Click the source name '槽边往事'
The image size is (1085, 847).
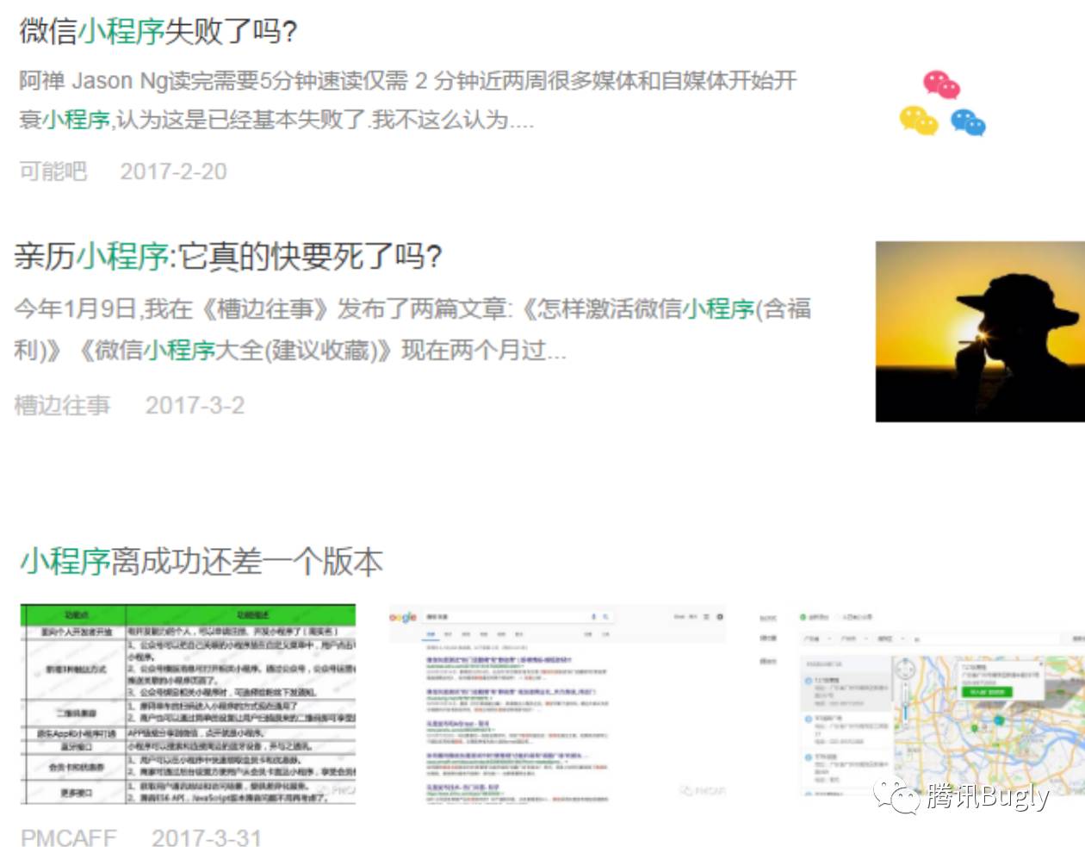point(62,405)
